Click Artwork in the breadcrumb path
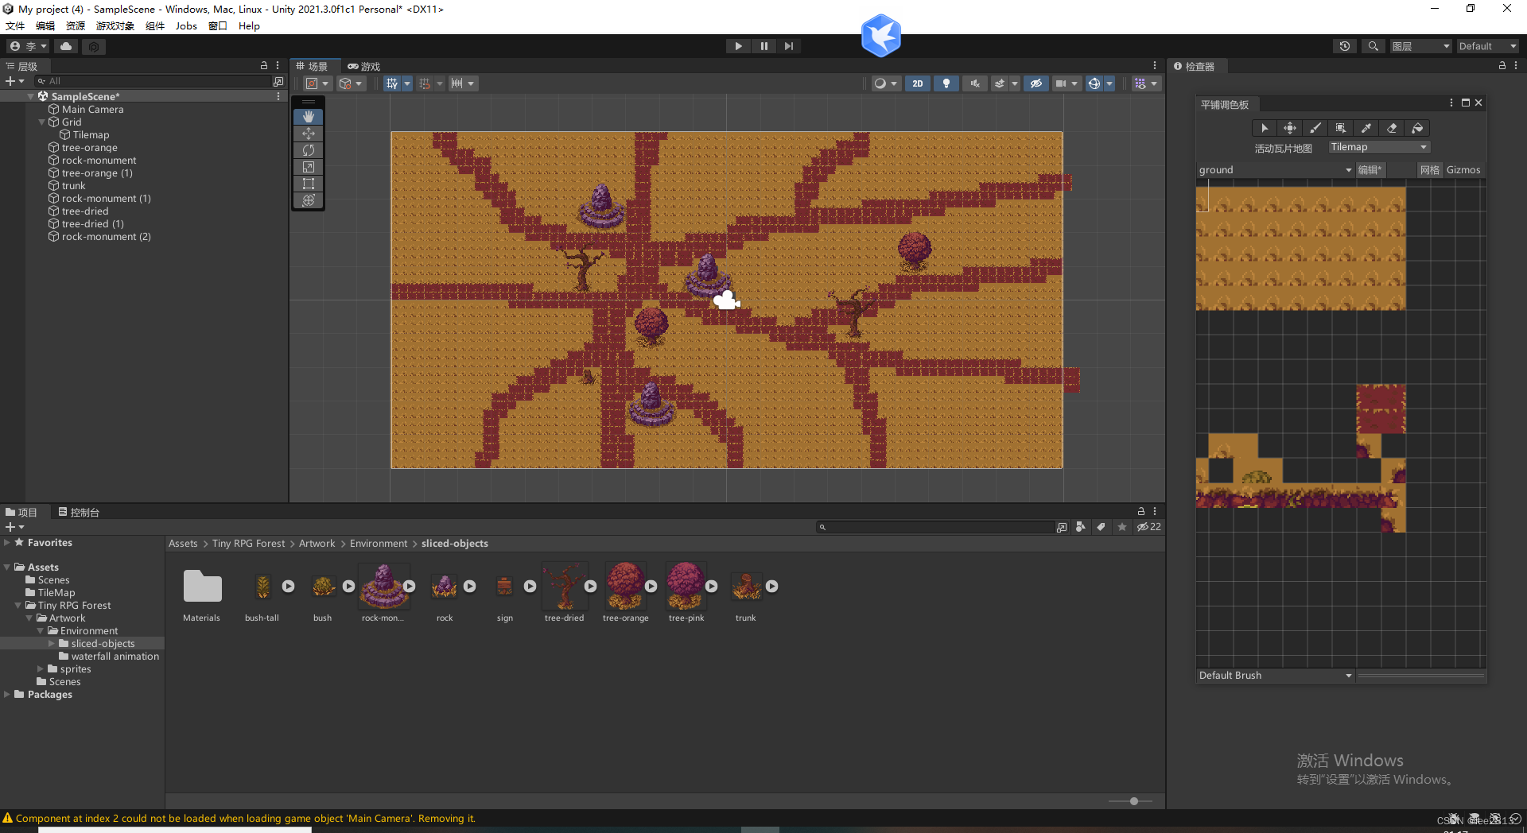Image resolution: width=1527 pixels, height=833 pixels. [317, 544]
